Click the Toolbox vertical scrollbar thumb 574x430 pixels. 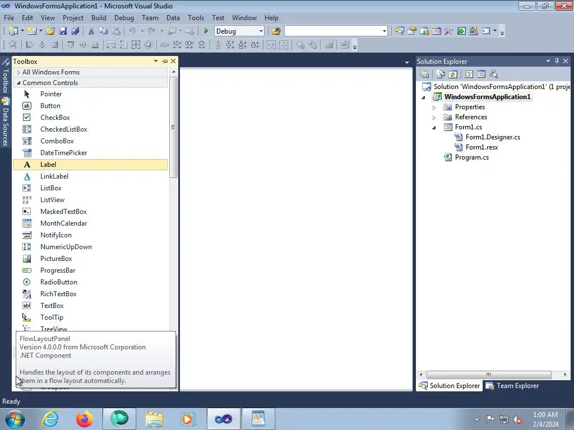[174, 127]
